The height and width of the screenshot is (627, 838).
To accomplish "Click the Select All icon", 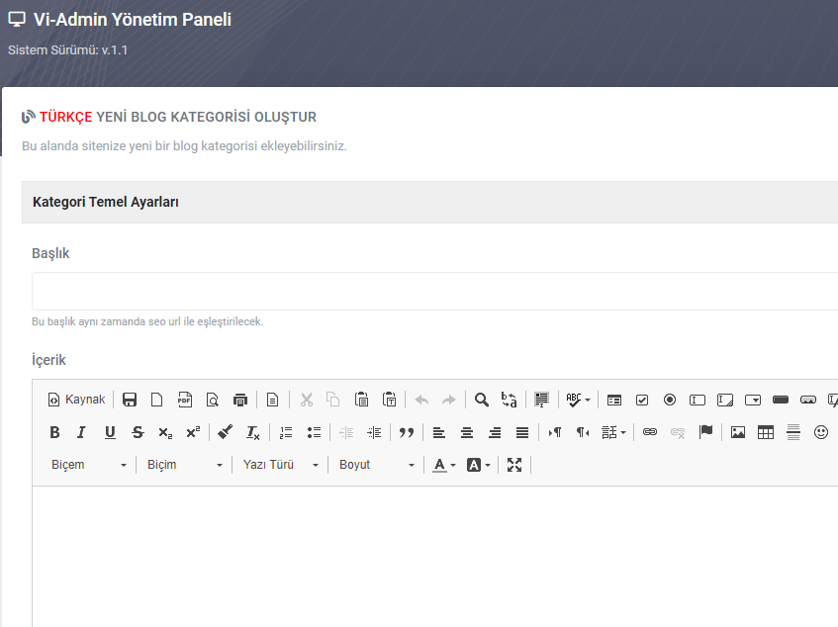I will tap(541, 400).
